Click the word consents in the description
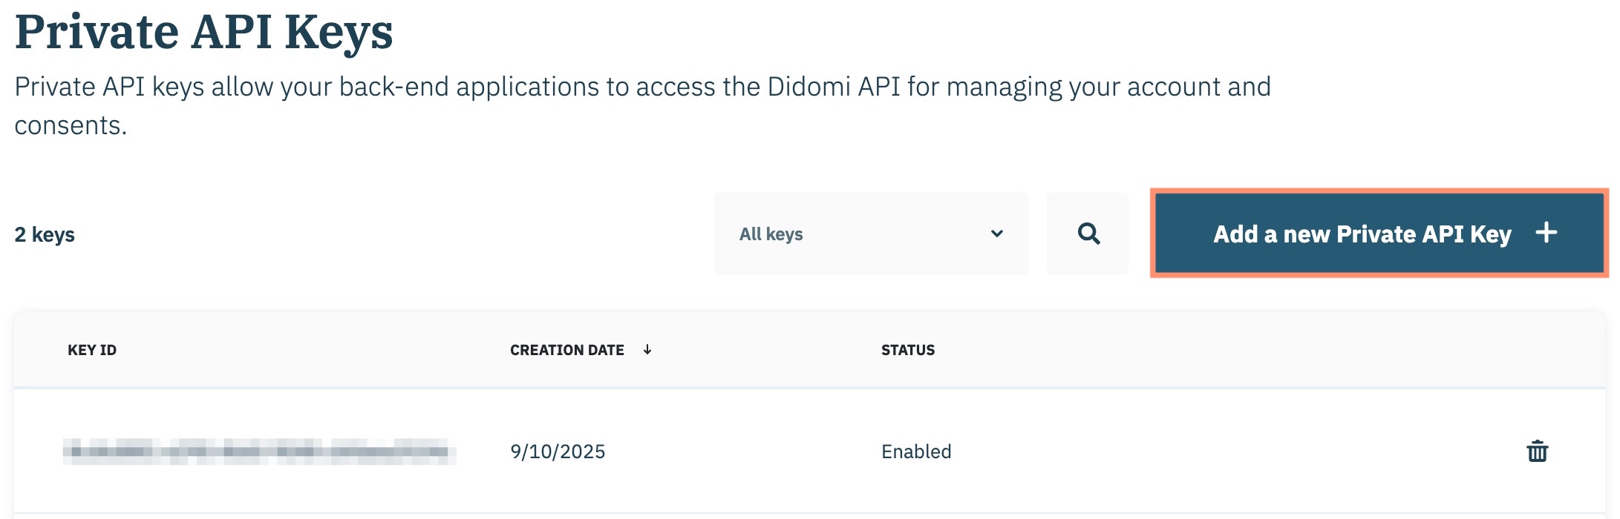Screen dimensions: 1620x519 [x=71, y=125]
